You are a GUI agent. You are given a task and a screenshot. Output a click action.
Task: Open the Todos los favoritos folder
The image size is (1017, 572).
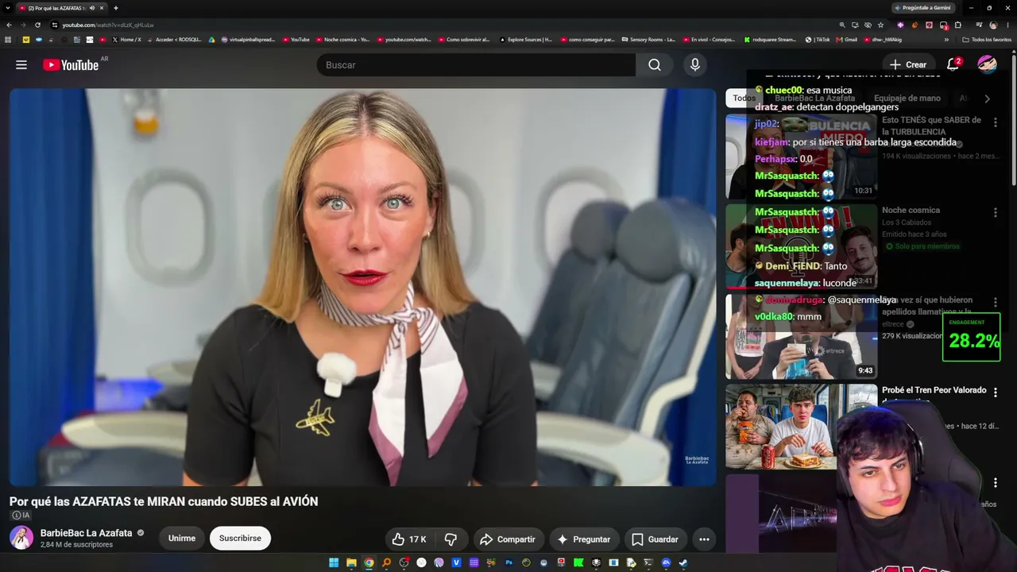click(x=986, y=40)
